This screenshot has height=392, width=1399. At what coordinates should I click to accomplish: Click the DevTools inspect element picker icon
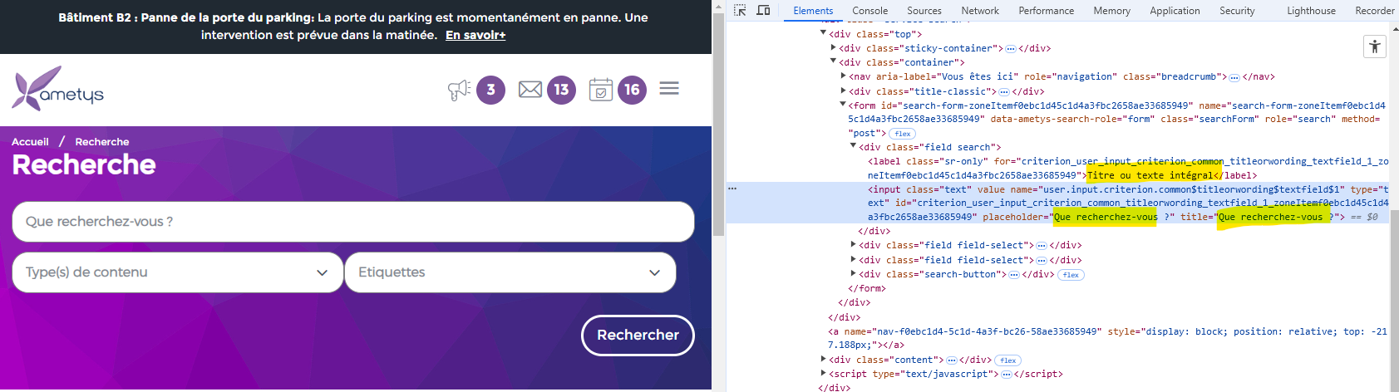(x=740, y=11)
